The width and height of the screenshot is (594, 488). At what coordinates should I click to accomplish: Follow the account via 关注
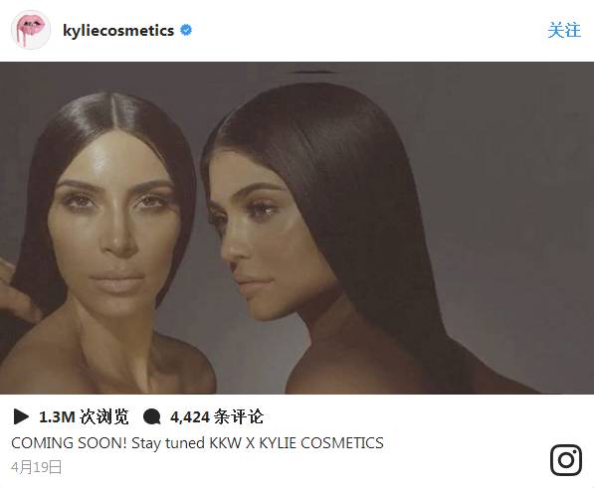[x=564, y=30]
